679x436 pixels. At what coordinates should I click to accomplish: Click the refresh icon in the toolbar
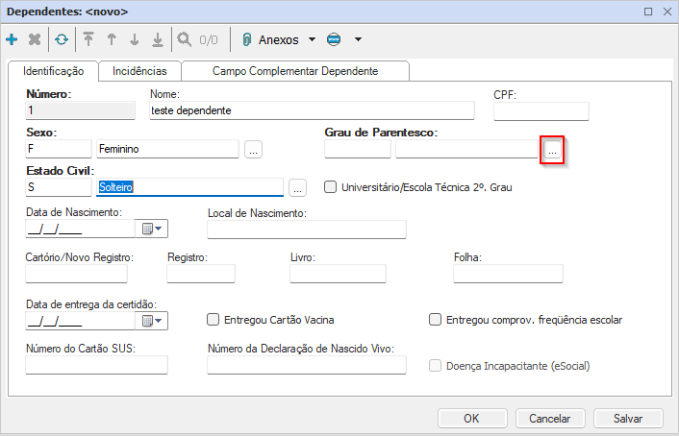pyautogui.click(x=62, y=40)
